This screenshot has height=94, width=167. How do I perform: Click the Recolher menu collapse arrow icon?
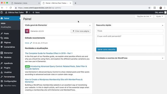pyautogui.click(x=2, y=86)
